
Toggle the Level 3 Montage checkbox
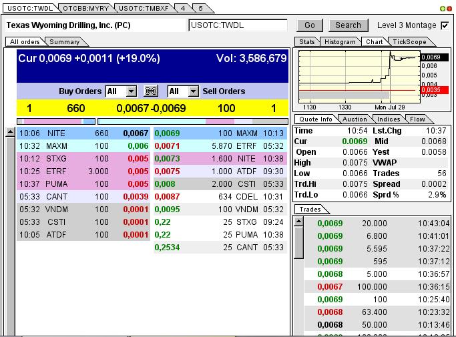[x=445, y=25]
